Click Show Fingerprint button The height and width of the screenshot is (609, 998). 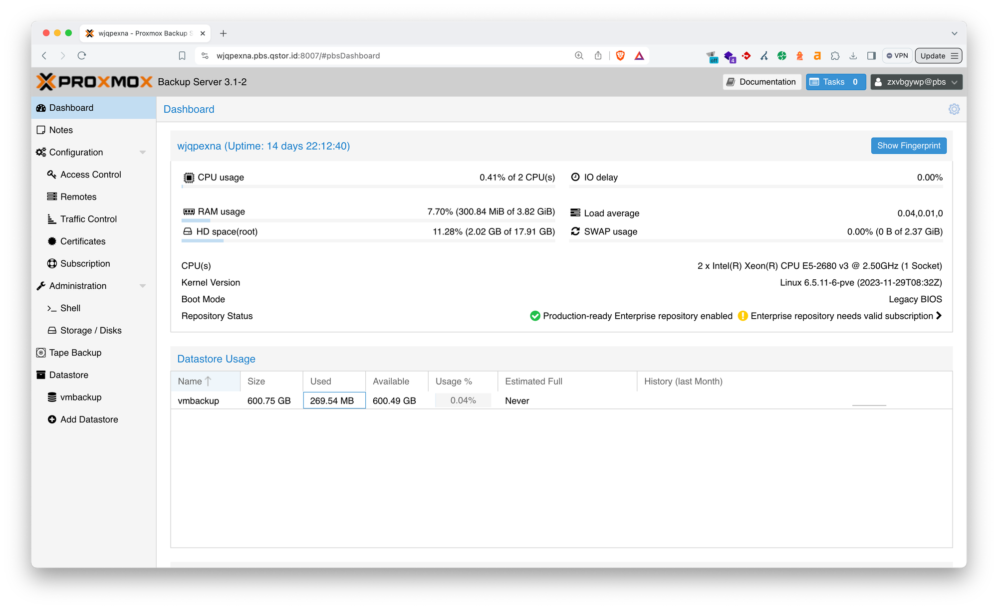tap(909, 146)
